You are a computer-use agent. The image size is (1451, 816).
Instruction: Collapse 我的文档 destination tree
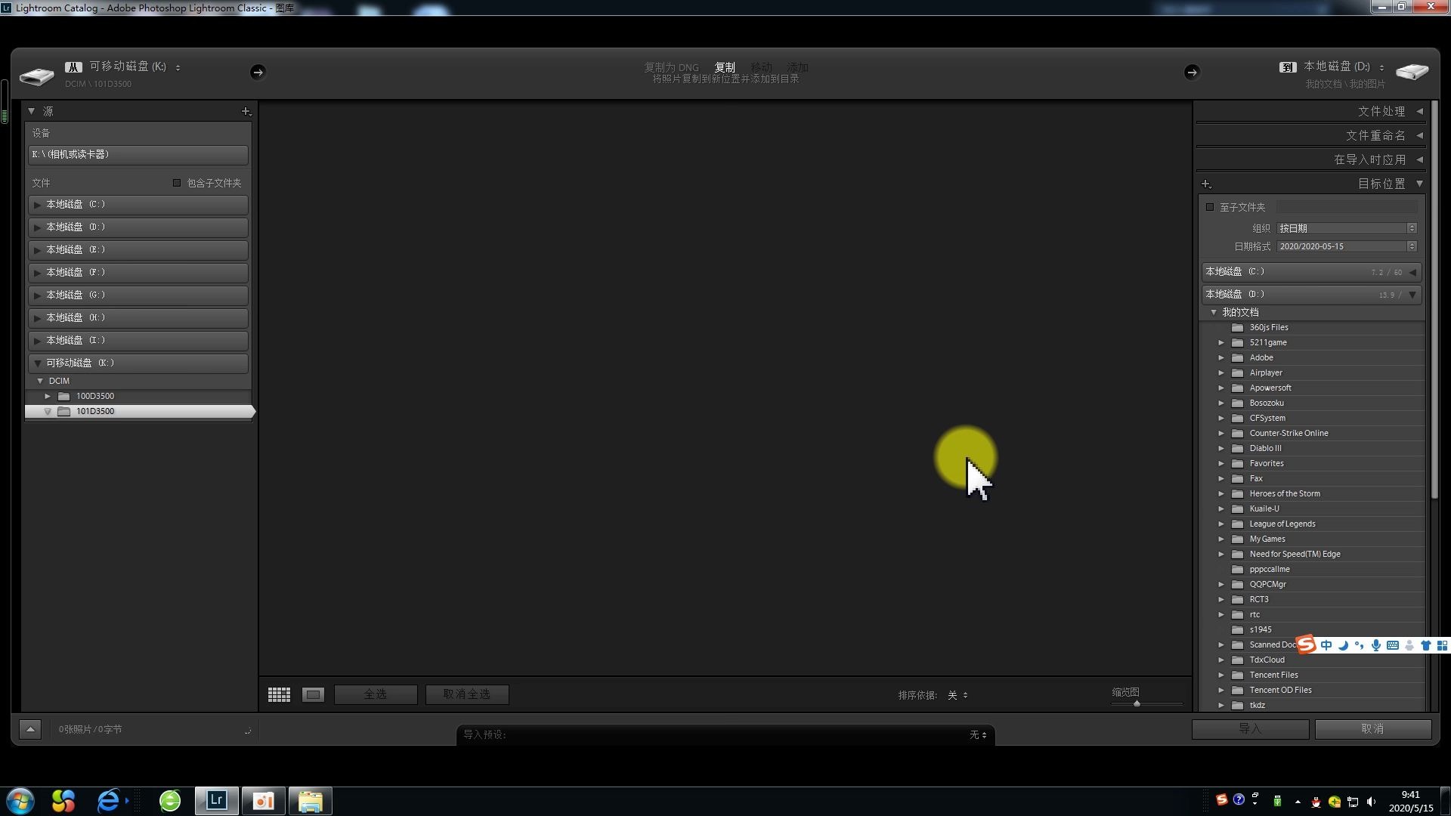[1214, 312]
